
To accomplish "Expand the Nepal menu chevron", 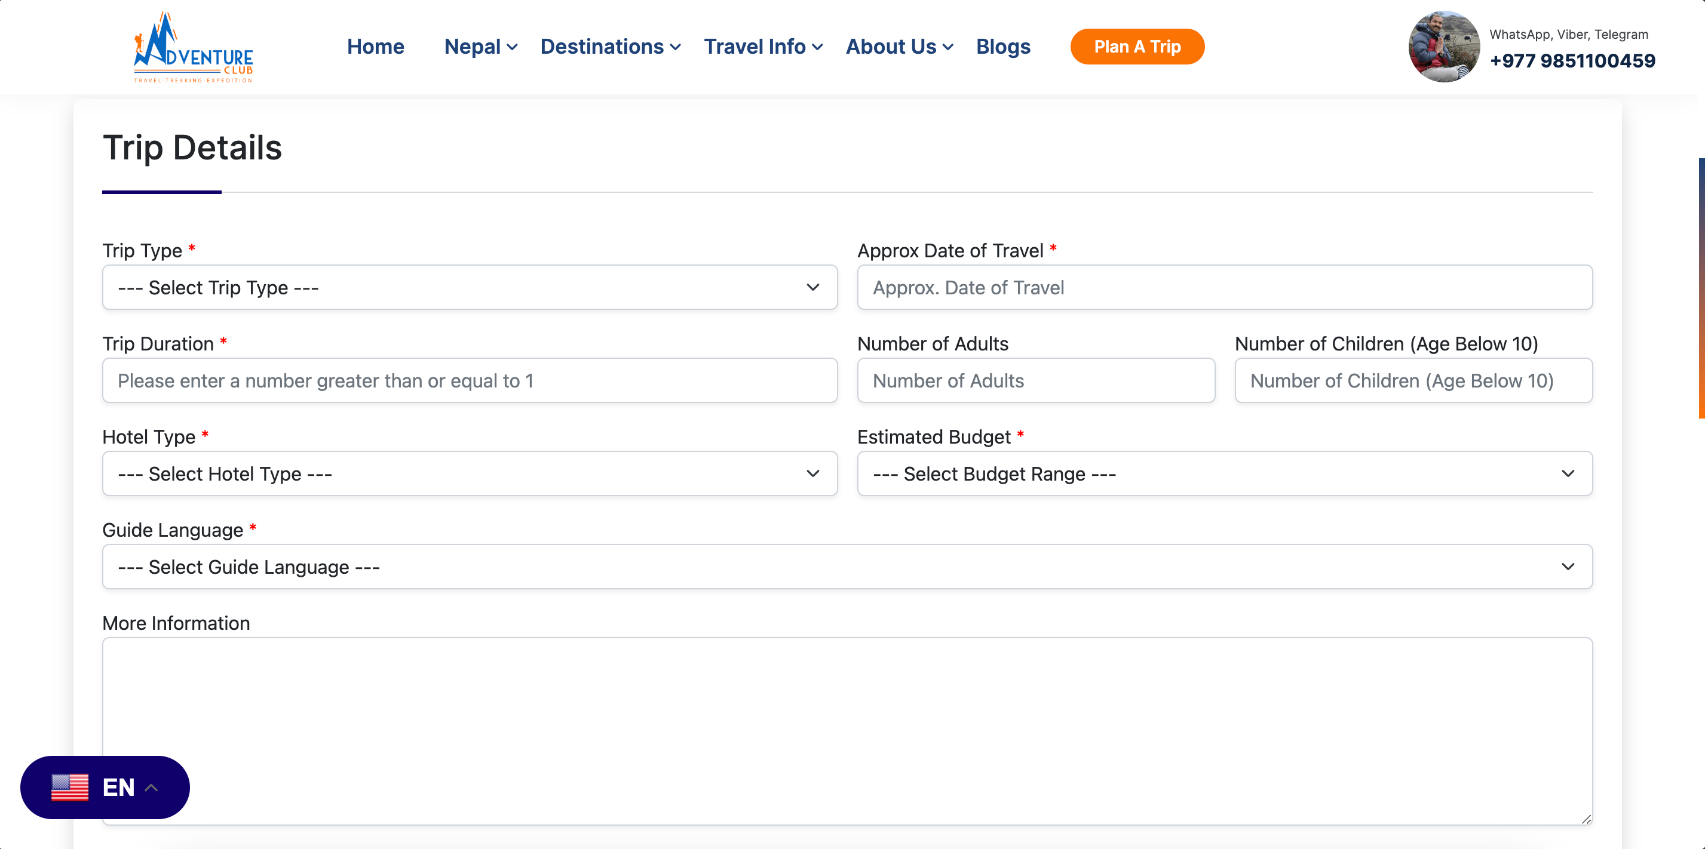I will pyautogui.click(x=513, y=47).
